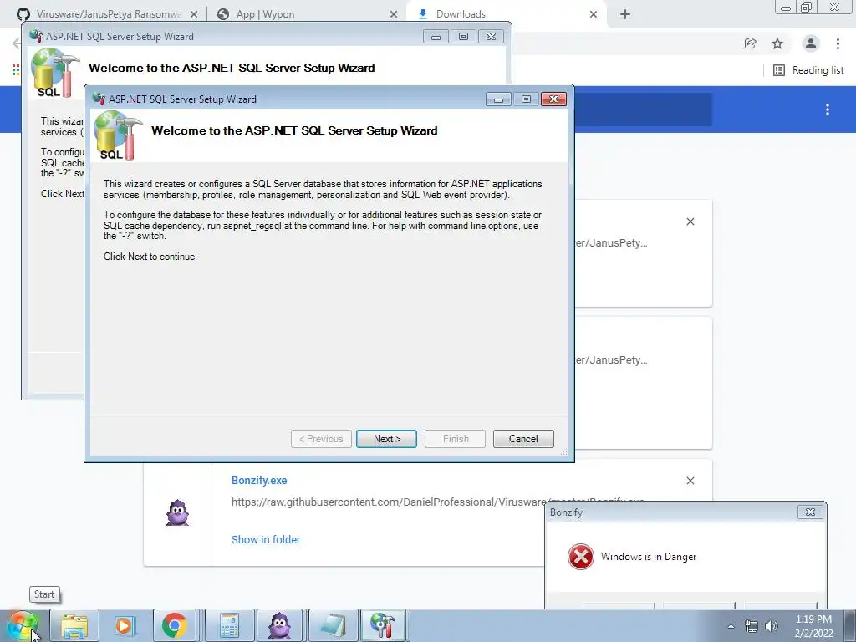This screenshot has width=856, height=642.
Task: Click the back wizard title bar icon
Action: click(x=36, y=36)
